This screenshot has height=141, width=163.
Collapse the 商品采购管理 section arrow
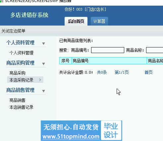[43, 64]
